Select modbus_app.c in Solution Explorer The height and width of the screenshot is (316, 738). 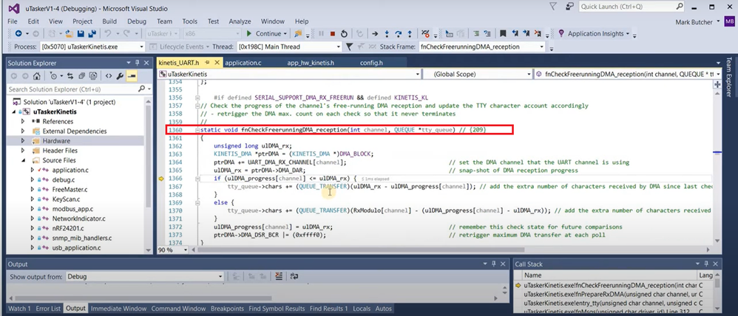pyautogui.click(x=72, y=209)
